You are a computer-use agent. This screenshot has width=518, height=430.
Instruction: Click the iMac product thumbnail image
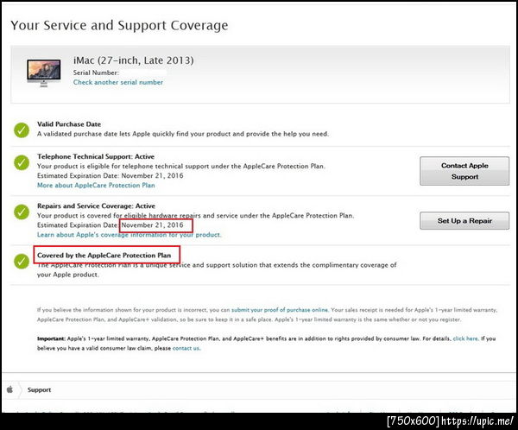[x=44, y=73]
